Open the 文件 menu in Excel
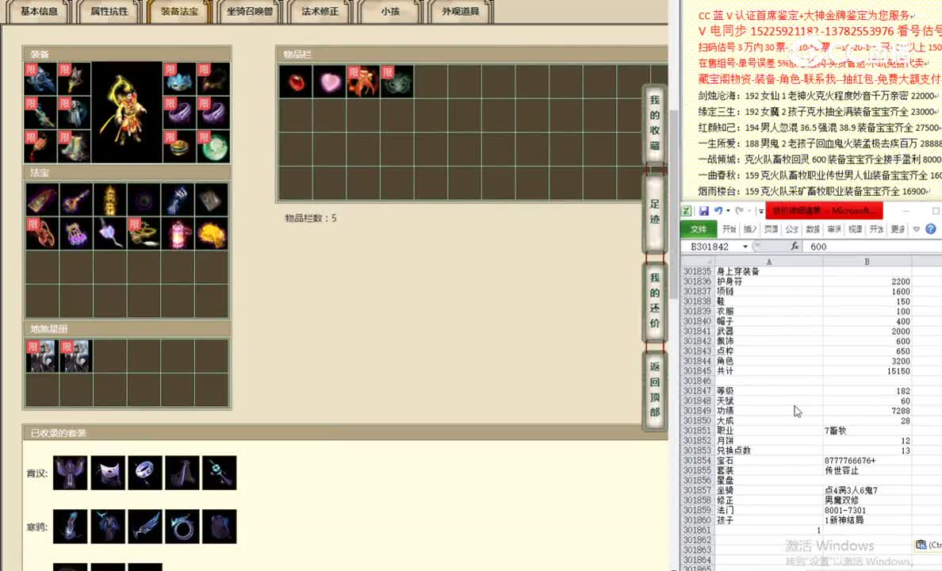Screen dimensions: 942x571 [x=698, y=229]
